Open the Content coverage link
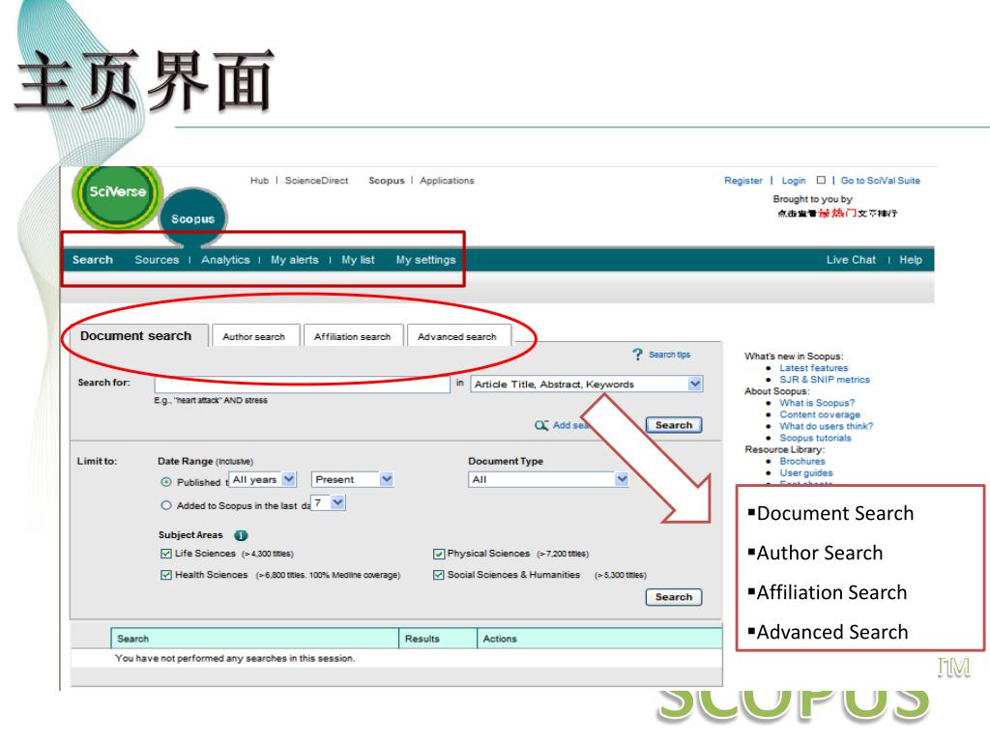 820,414
